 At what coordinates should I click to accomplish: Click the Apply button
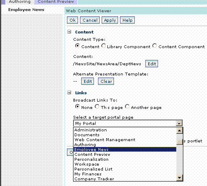(x=110, y=20)
